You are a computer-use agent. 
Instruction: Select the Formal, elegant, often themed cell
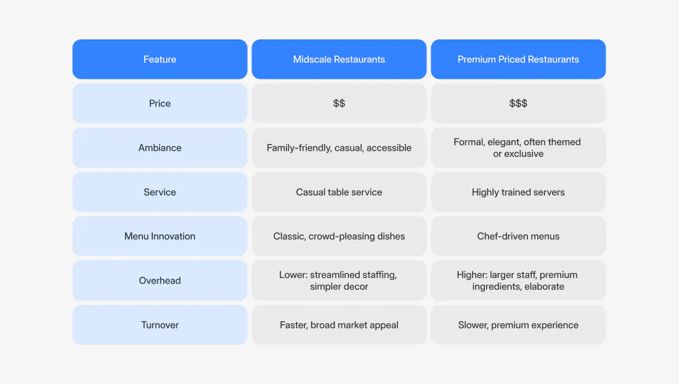[x=518, y=148]
